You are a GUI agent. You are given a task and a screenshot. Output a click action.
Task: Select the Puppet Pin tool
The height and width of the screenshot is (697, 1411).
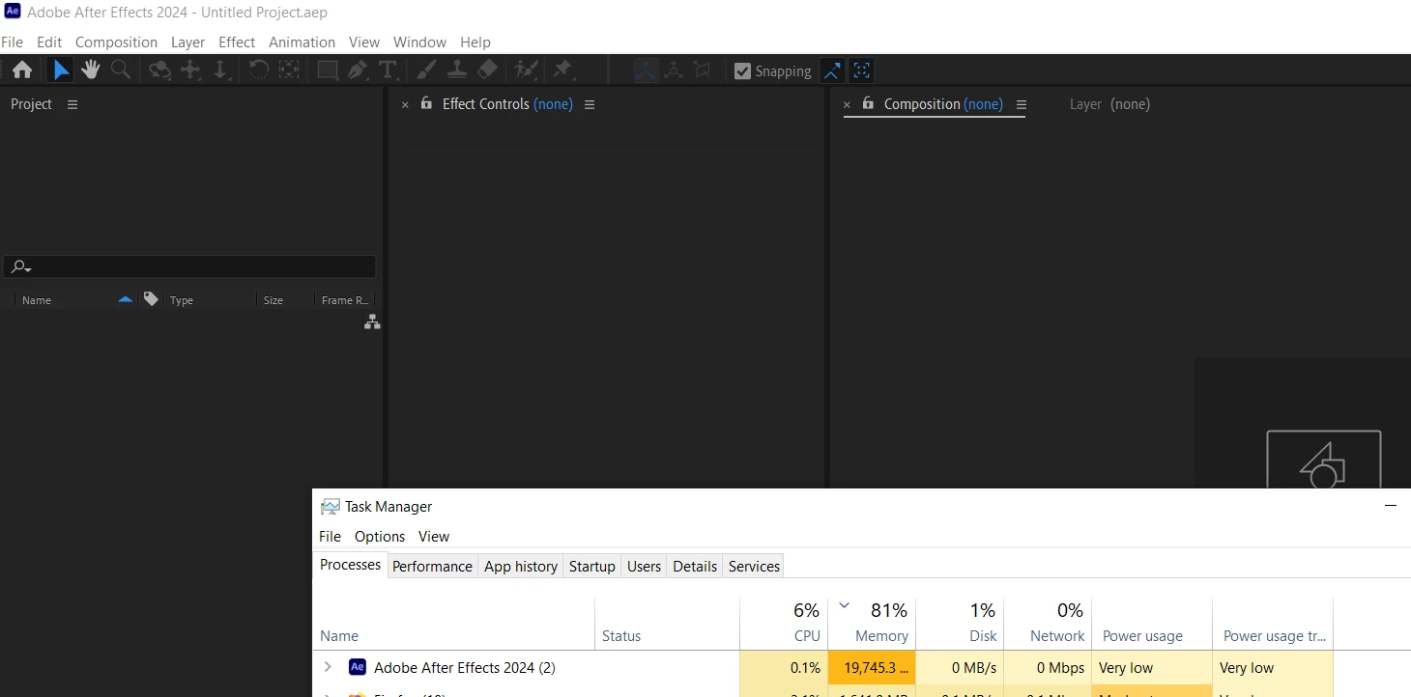562,70
